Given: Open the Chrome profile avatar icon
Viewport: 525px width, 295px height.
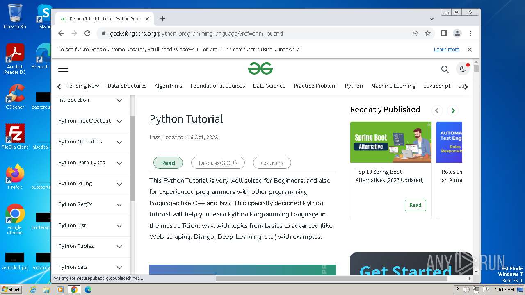Looking at the screenshot, I should (457, 33).
